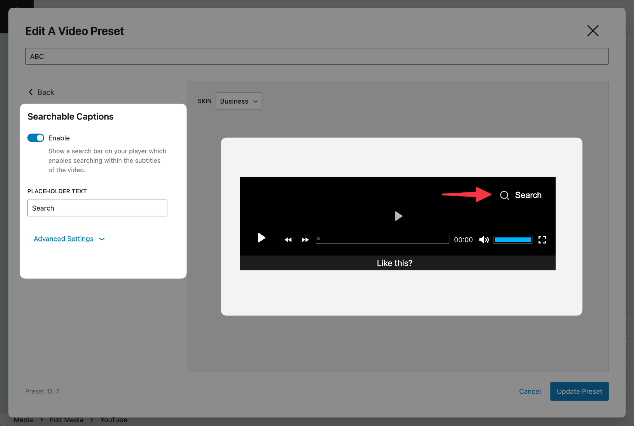Click the placeholder text input containing Search

(97, 208)
